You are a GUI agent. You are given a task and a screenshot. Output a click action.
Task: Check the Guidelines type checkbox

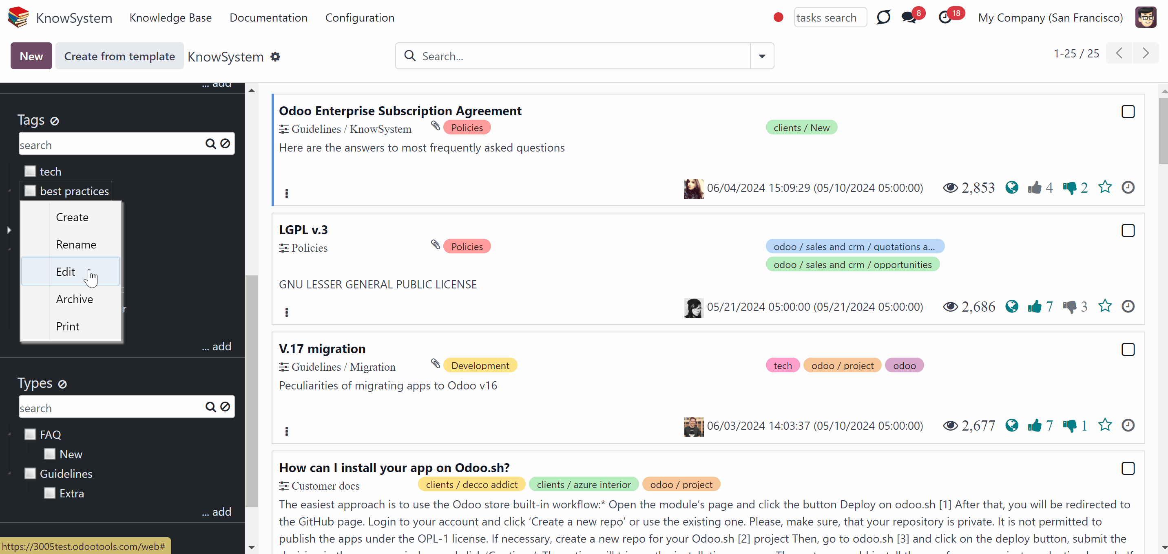click(x=30, y=473)
